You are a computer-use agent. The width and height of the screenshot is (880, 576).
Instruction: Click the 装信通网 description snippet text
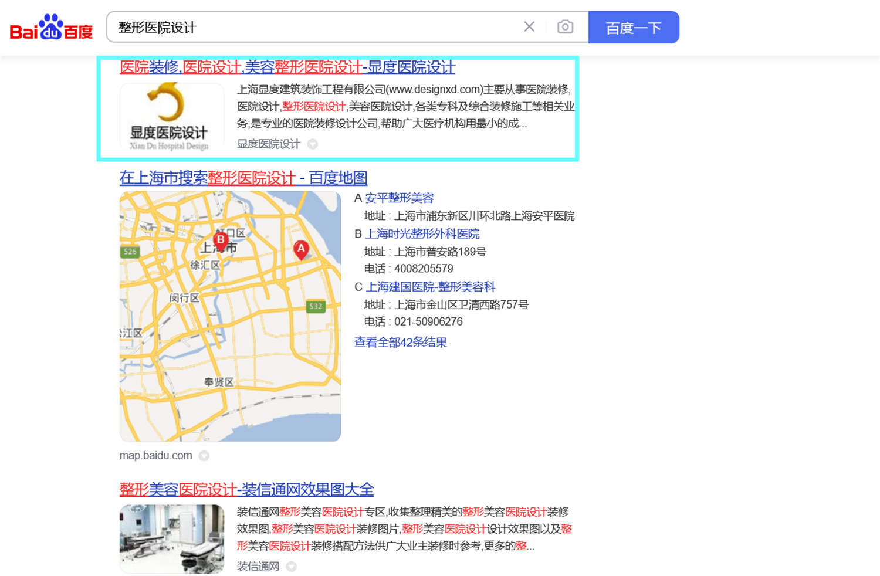pos(404,529)
